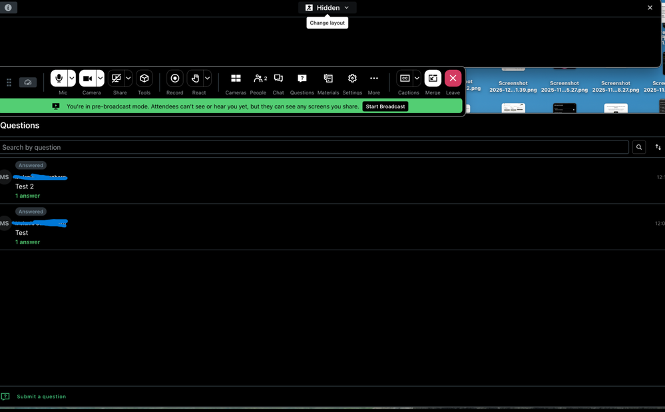
Task: Open the Cameras grid view
Action: [x=236, y=79]
